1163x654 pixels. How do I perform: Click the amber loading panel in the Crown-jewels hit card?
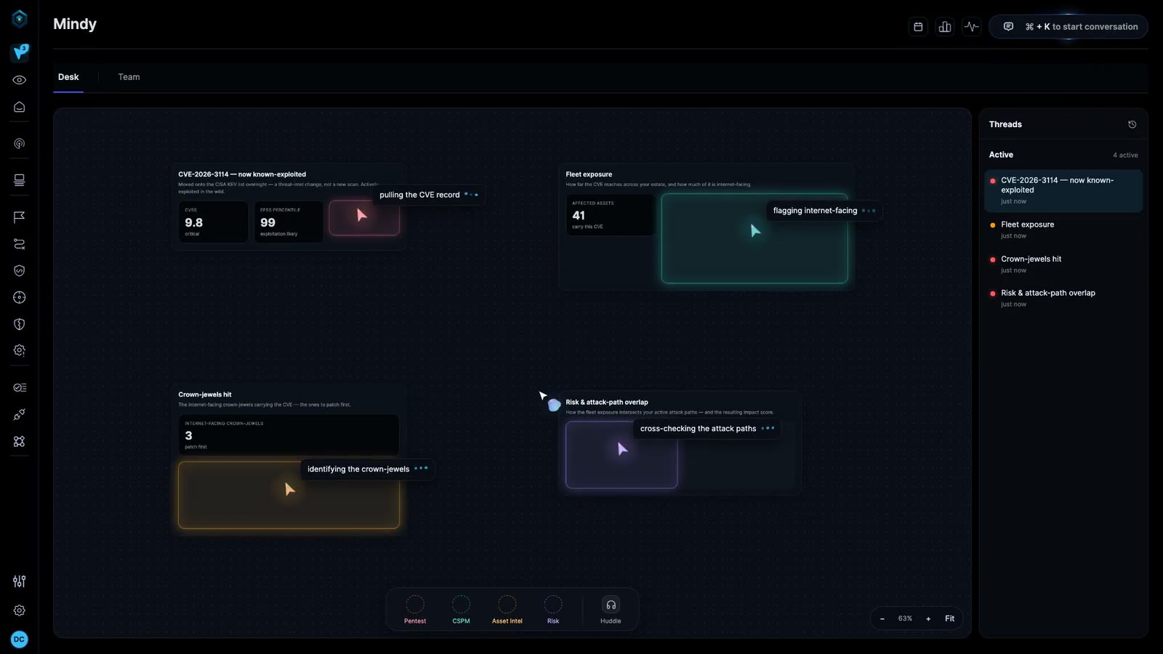tap(289, 495)
